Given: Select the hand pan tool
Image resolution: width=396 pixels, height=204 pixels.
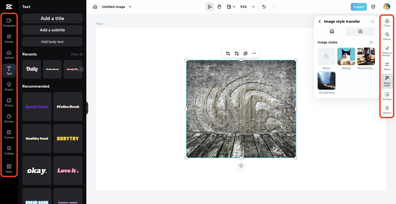Looking at the screenshot, I should point(219,7).
